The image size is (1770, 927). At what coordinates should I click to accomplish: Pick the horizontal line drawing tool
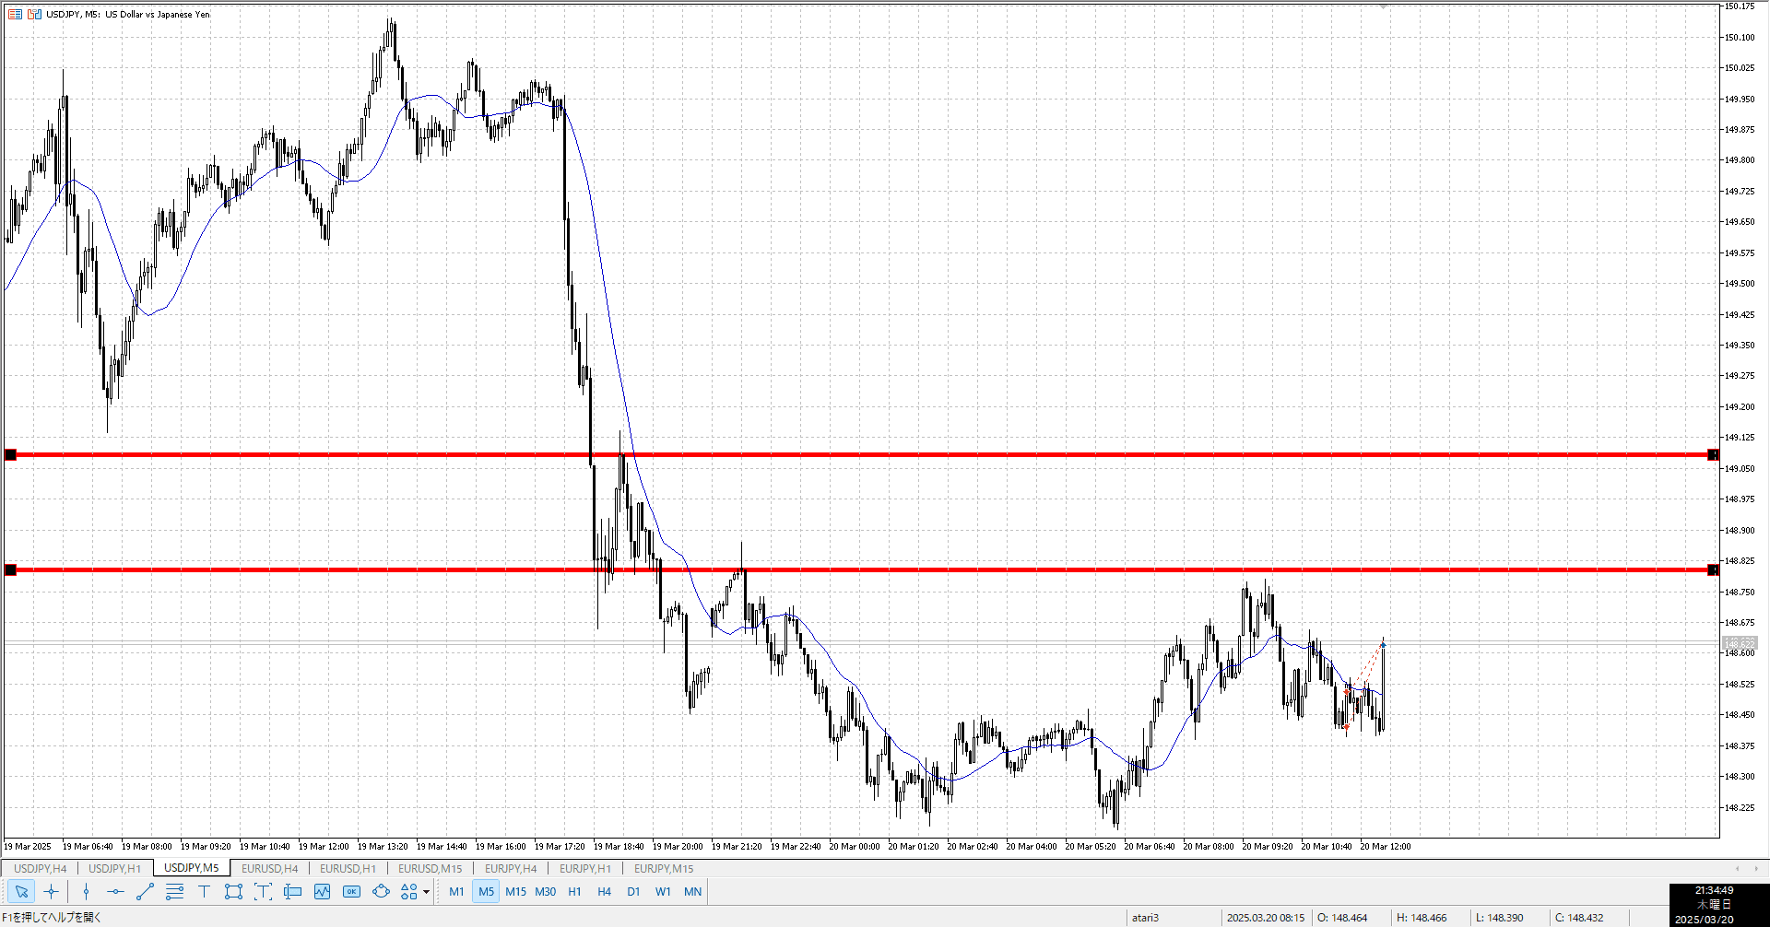[x=115, y=891]
